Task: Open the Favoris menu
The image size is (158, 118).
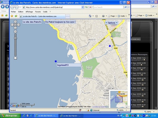Action: point(38,12)
